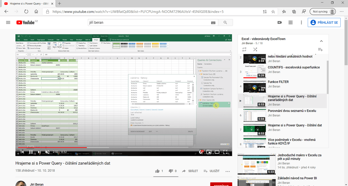Image resolution: width=348 pixels, height=186 pixels.
Task: Switch to miniplayer mode
Action: click(209, 152)
